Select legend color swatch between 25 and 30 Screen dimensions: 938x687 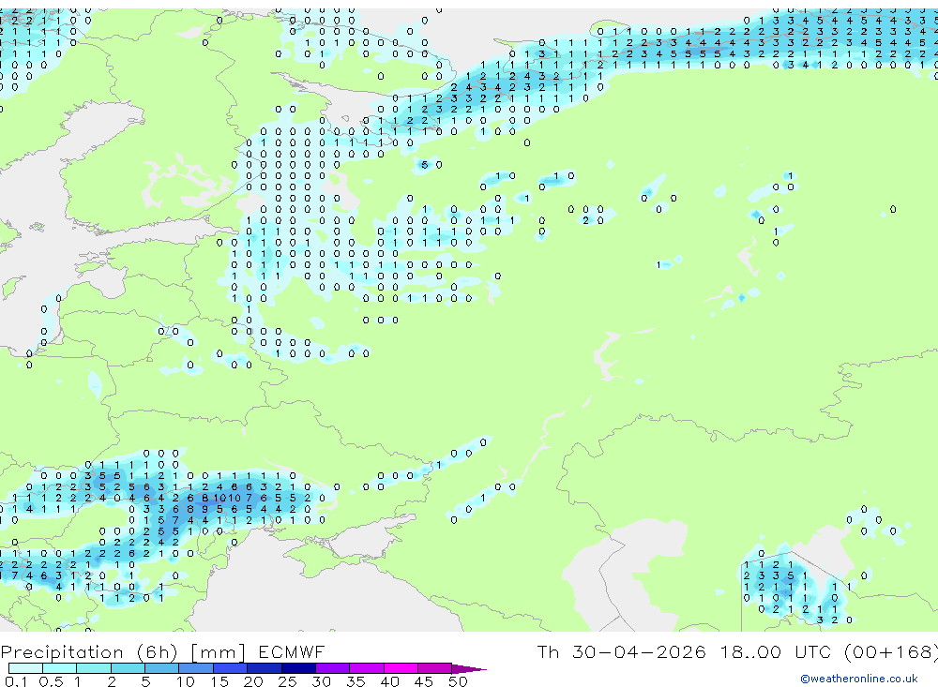point(298,668)
